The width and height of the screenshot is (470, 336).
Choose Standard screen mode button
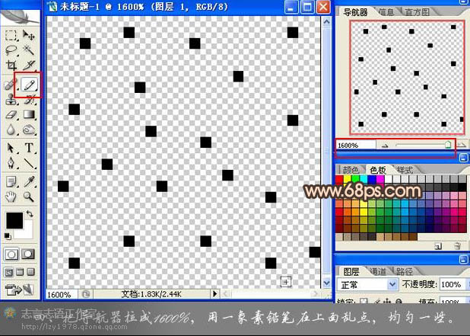(8, 272)
